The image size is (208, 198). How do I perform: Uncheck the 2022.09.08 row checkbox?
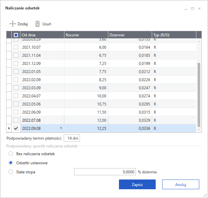coord(16,129)
